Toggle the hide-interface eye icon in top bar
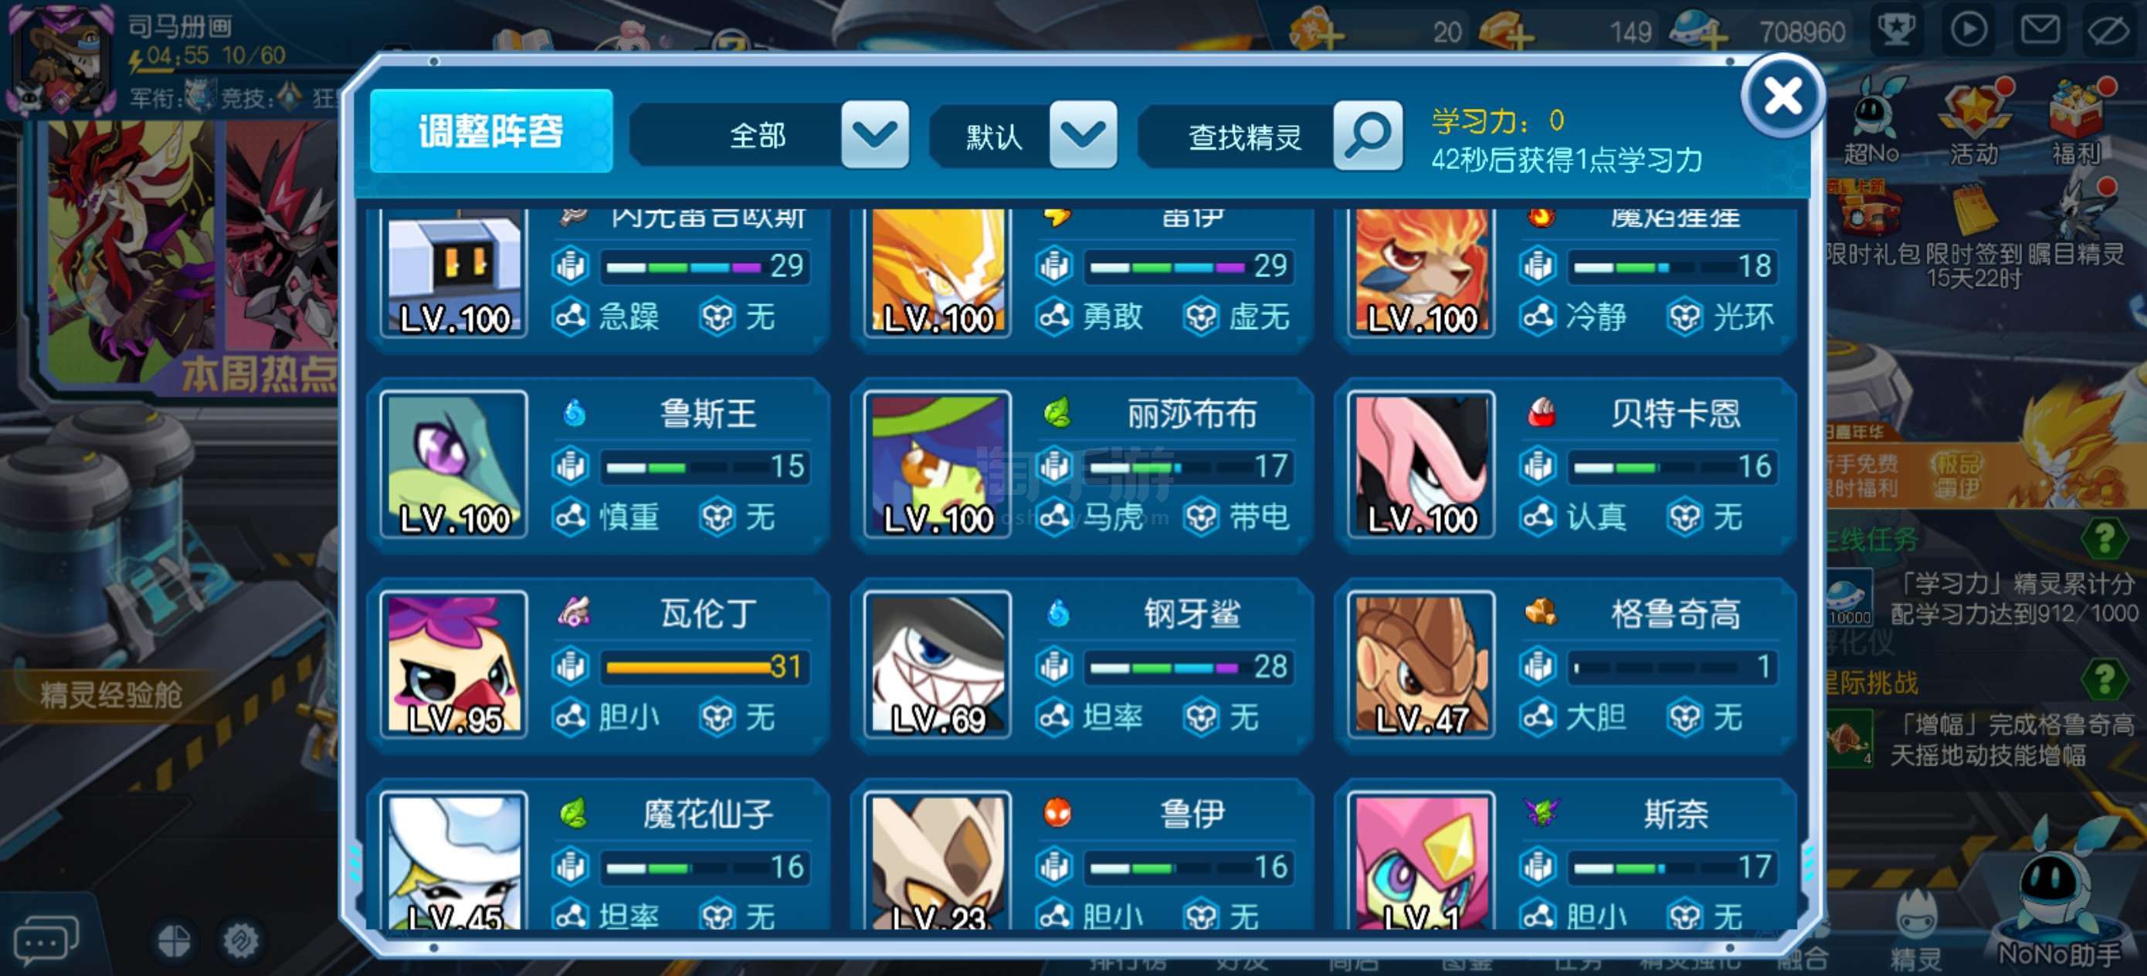The height and width of the screenshot is (976, 2147). [x=2113, y=31]
